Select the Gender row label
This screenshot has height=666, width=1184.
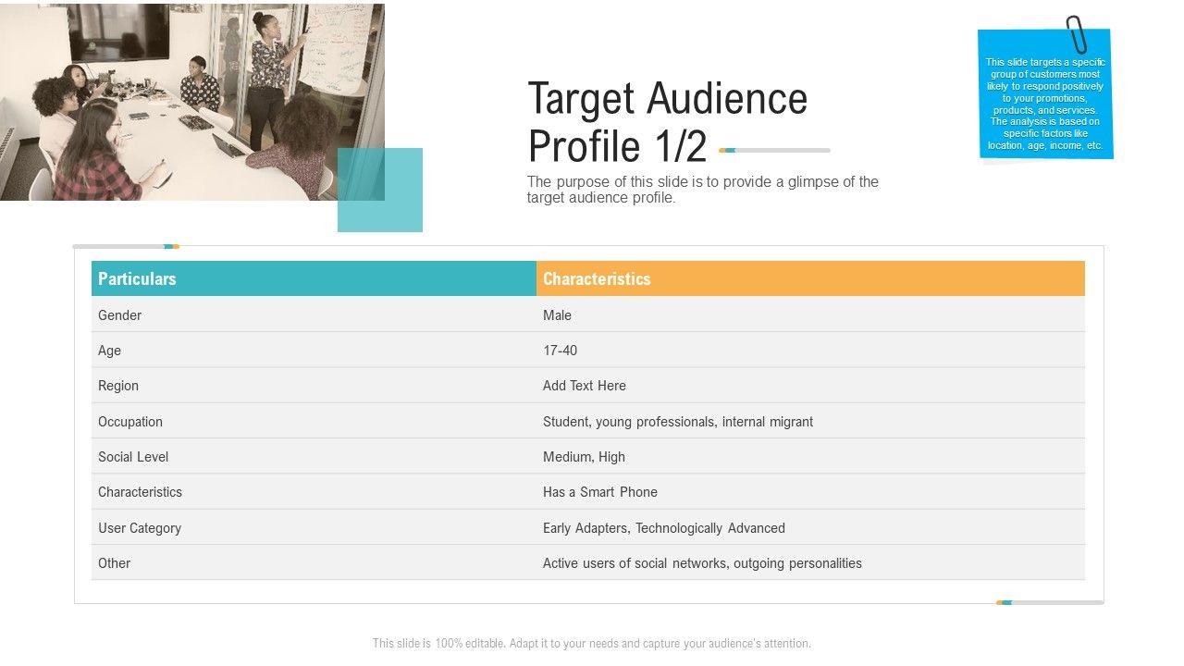click(x=120, y=315)
